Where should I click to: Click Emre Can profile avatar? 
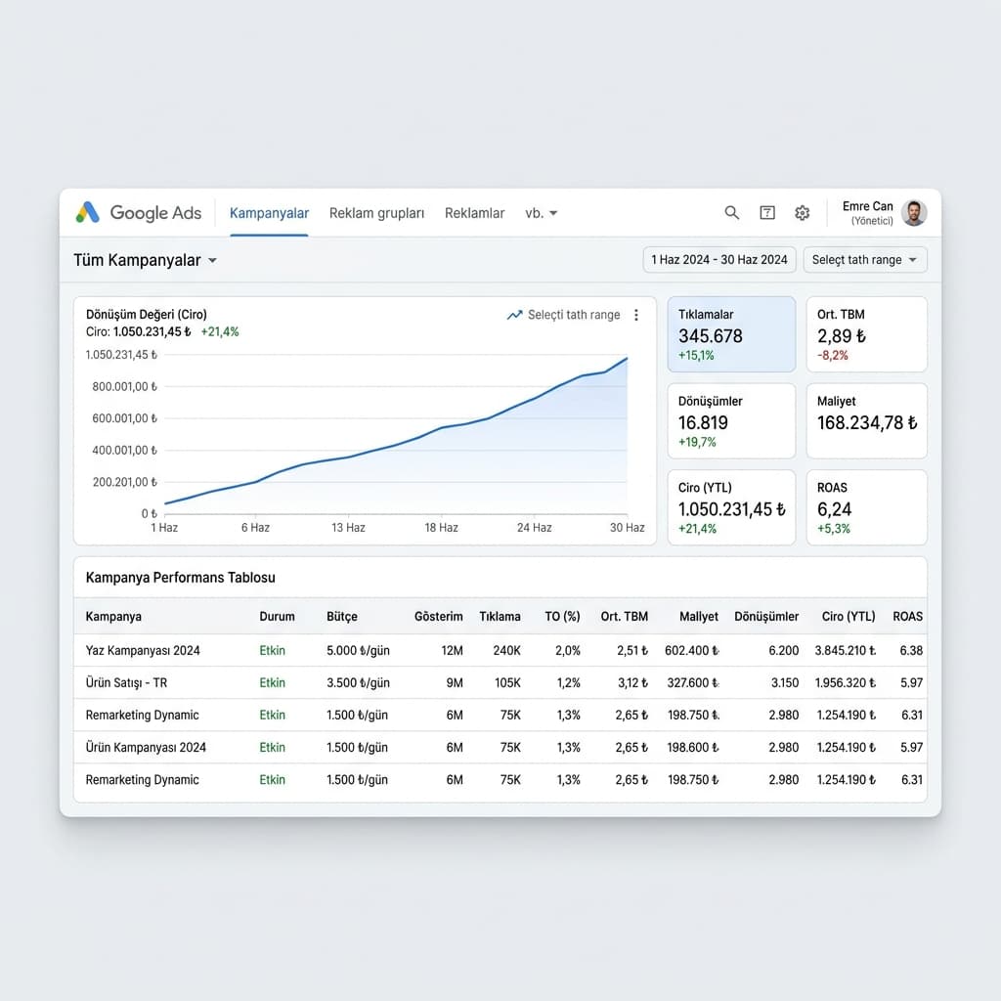[914, 213]
